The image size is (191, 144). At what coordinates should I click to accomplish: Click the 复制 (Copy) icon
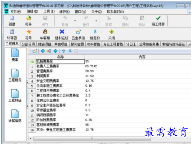pos(125,18)
